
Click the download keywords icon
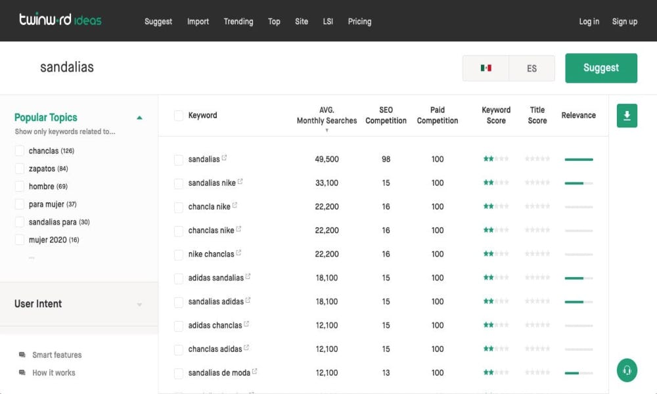point(626,115)
